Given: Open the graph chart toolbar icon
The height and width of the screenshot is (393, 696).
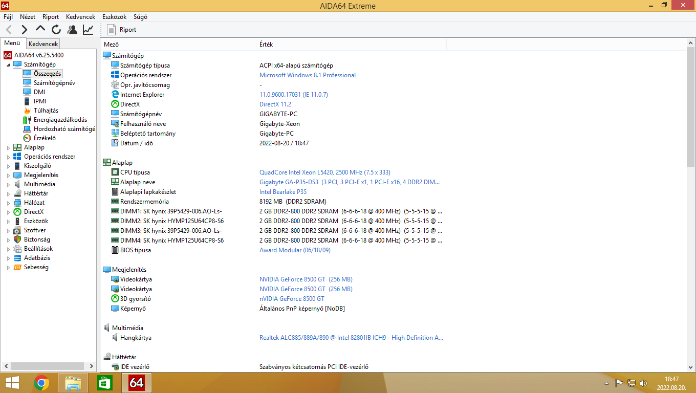Looking at the screenshot, I should pyautogui.click(x=88, y=30).
